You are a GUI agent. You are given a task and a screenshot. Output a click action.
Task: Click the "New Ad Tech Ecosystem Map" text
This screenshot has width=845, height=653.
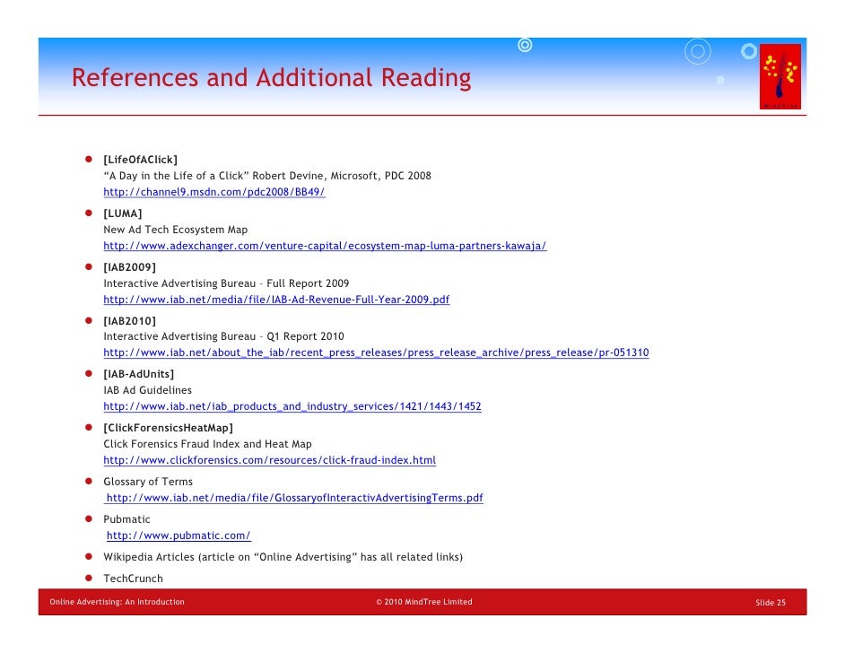coord(176,230)
